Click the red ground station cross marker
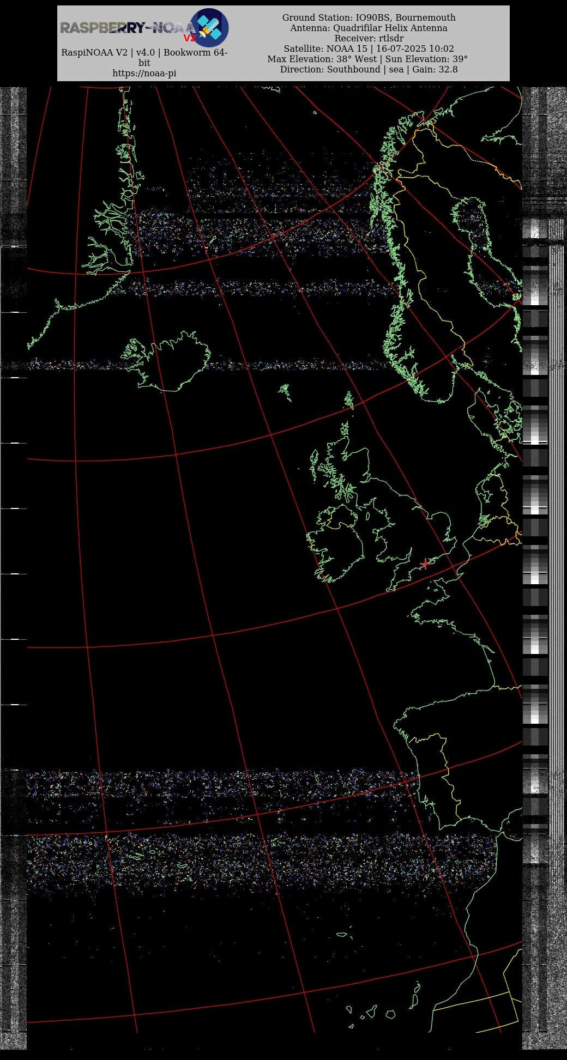The image size is (567, 1060). click(426, 563)
